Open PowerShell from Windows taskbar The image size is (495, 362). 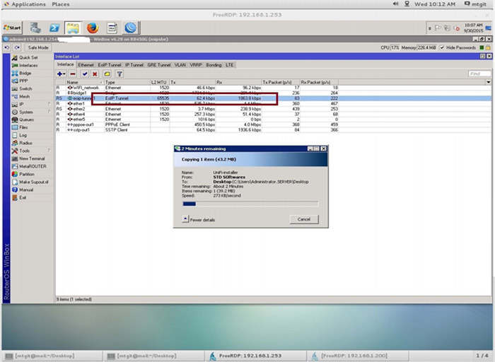click(54, 28)
